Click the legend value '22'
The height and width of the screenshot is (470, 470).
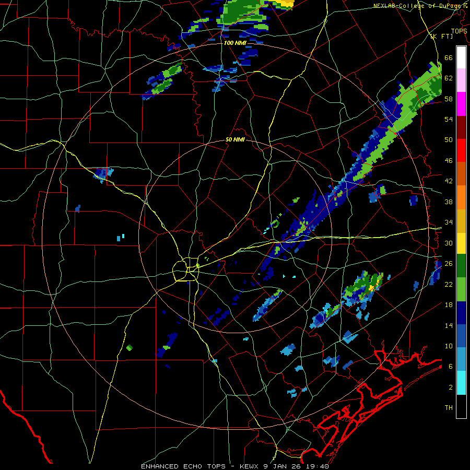click(x=449, y=284)
